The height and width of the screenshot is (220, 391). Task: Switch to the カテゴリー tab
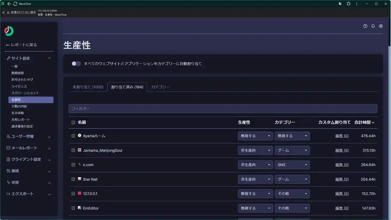[x=160, y=87]
